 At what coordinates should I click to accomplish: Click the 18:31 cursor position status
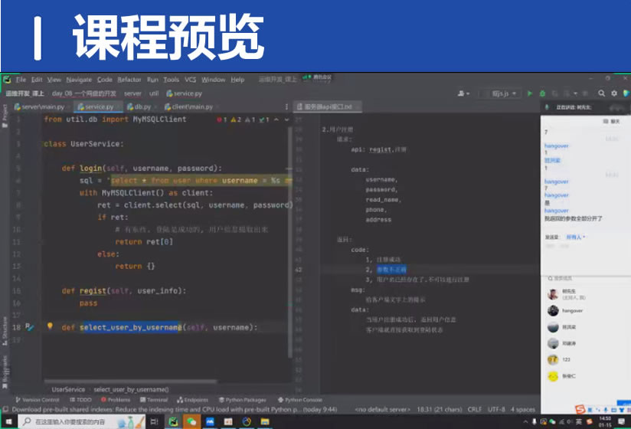point(440,409)
